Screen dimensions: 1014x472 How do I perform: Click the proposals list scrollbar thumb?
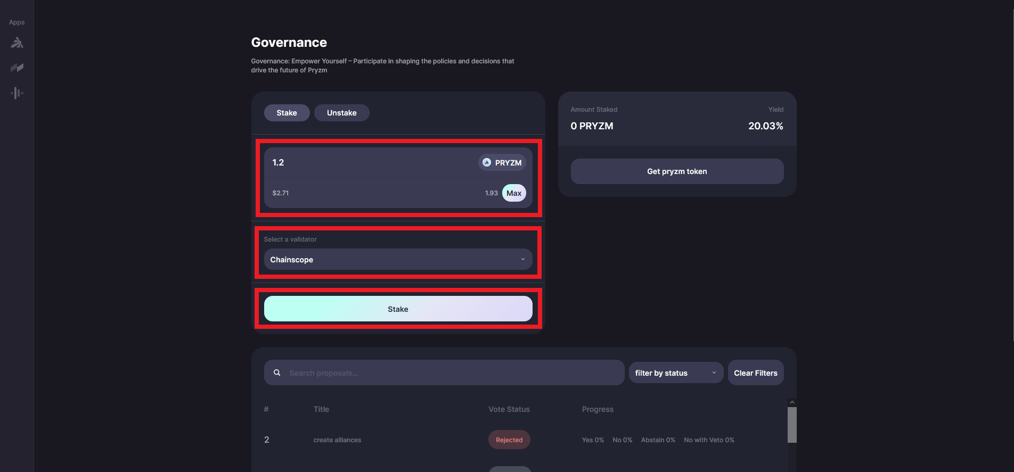[x=792, y=425]
